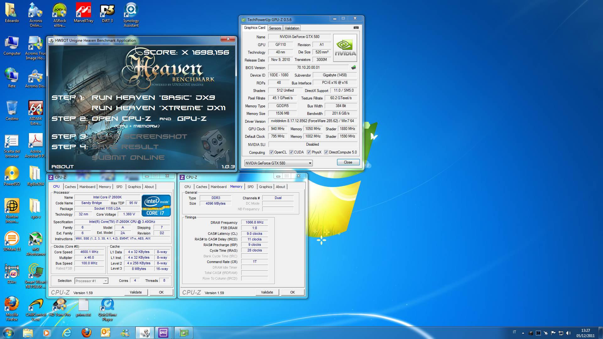Open Mozilla Firefox desktop shortcut
Image resolution: width=603 pixels, height=339 pixels.
click(12, 309)
